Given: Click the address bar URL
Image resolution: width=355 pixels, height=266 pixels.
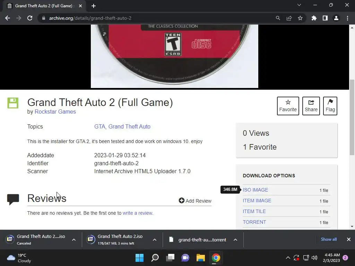Looking at the screenshot, I should 90,18.
